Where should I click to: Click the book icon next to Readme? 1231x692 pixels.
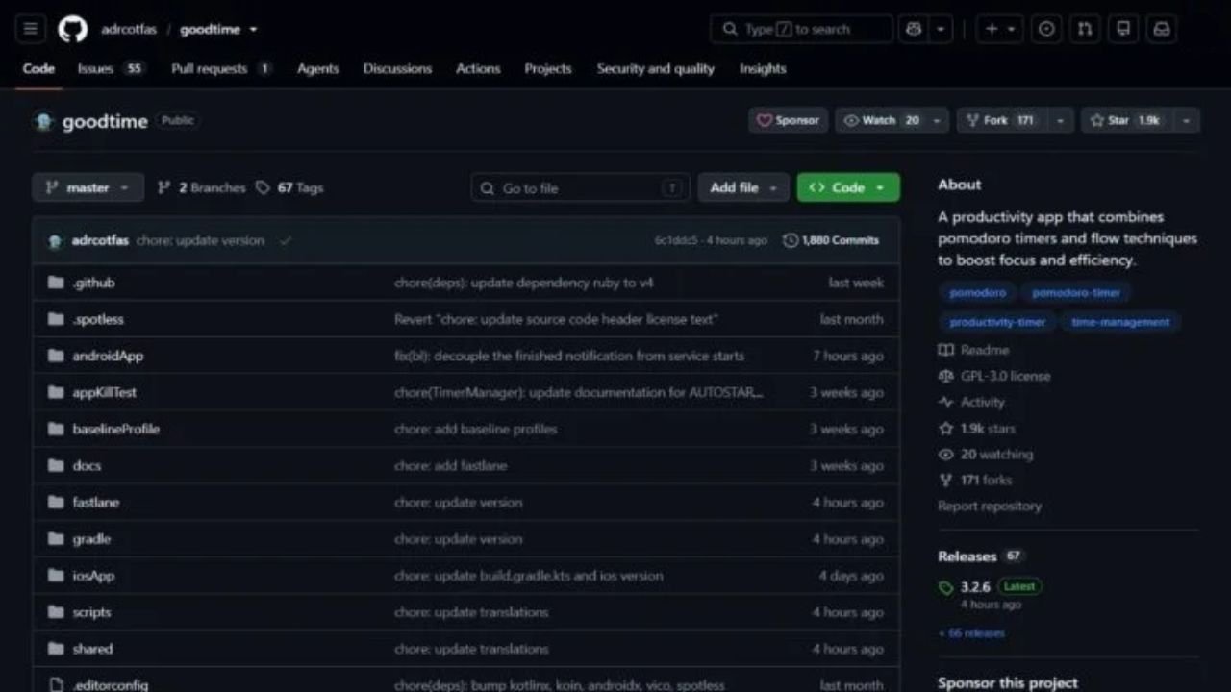[x=946, y=350]
